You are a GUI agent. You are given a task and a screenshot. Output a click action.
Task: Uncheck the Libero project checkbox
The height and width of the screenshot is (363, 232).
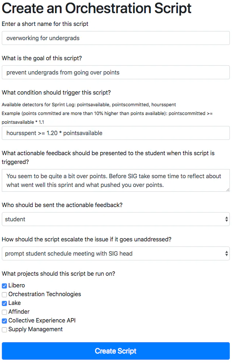click(4, 286)
